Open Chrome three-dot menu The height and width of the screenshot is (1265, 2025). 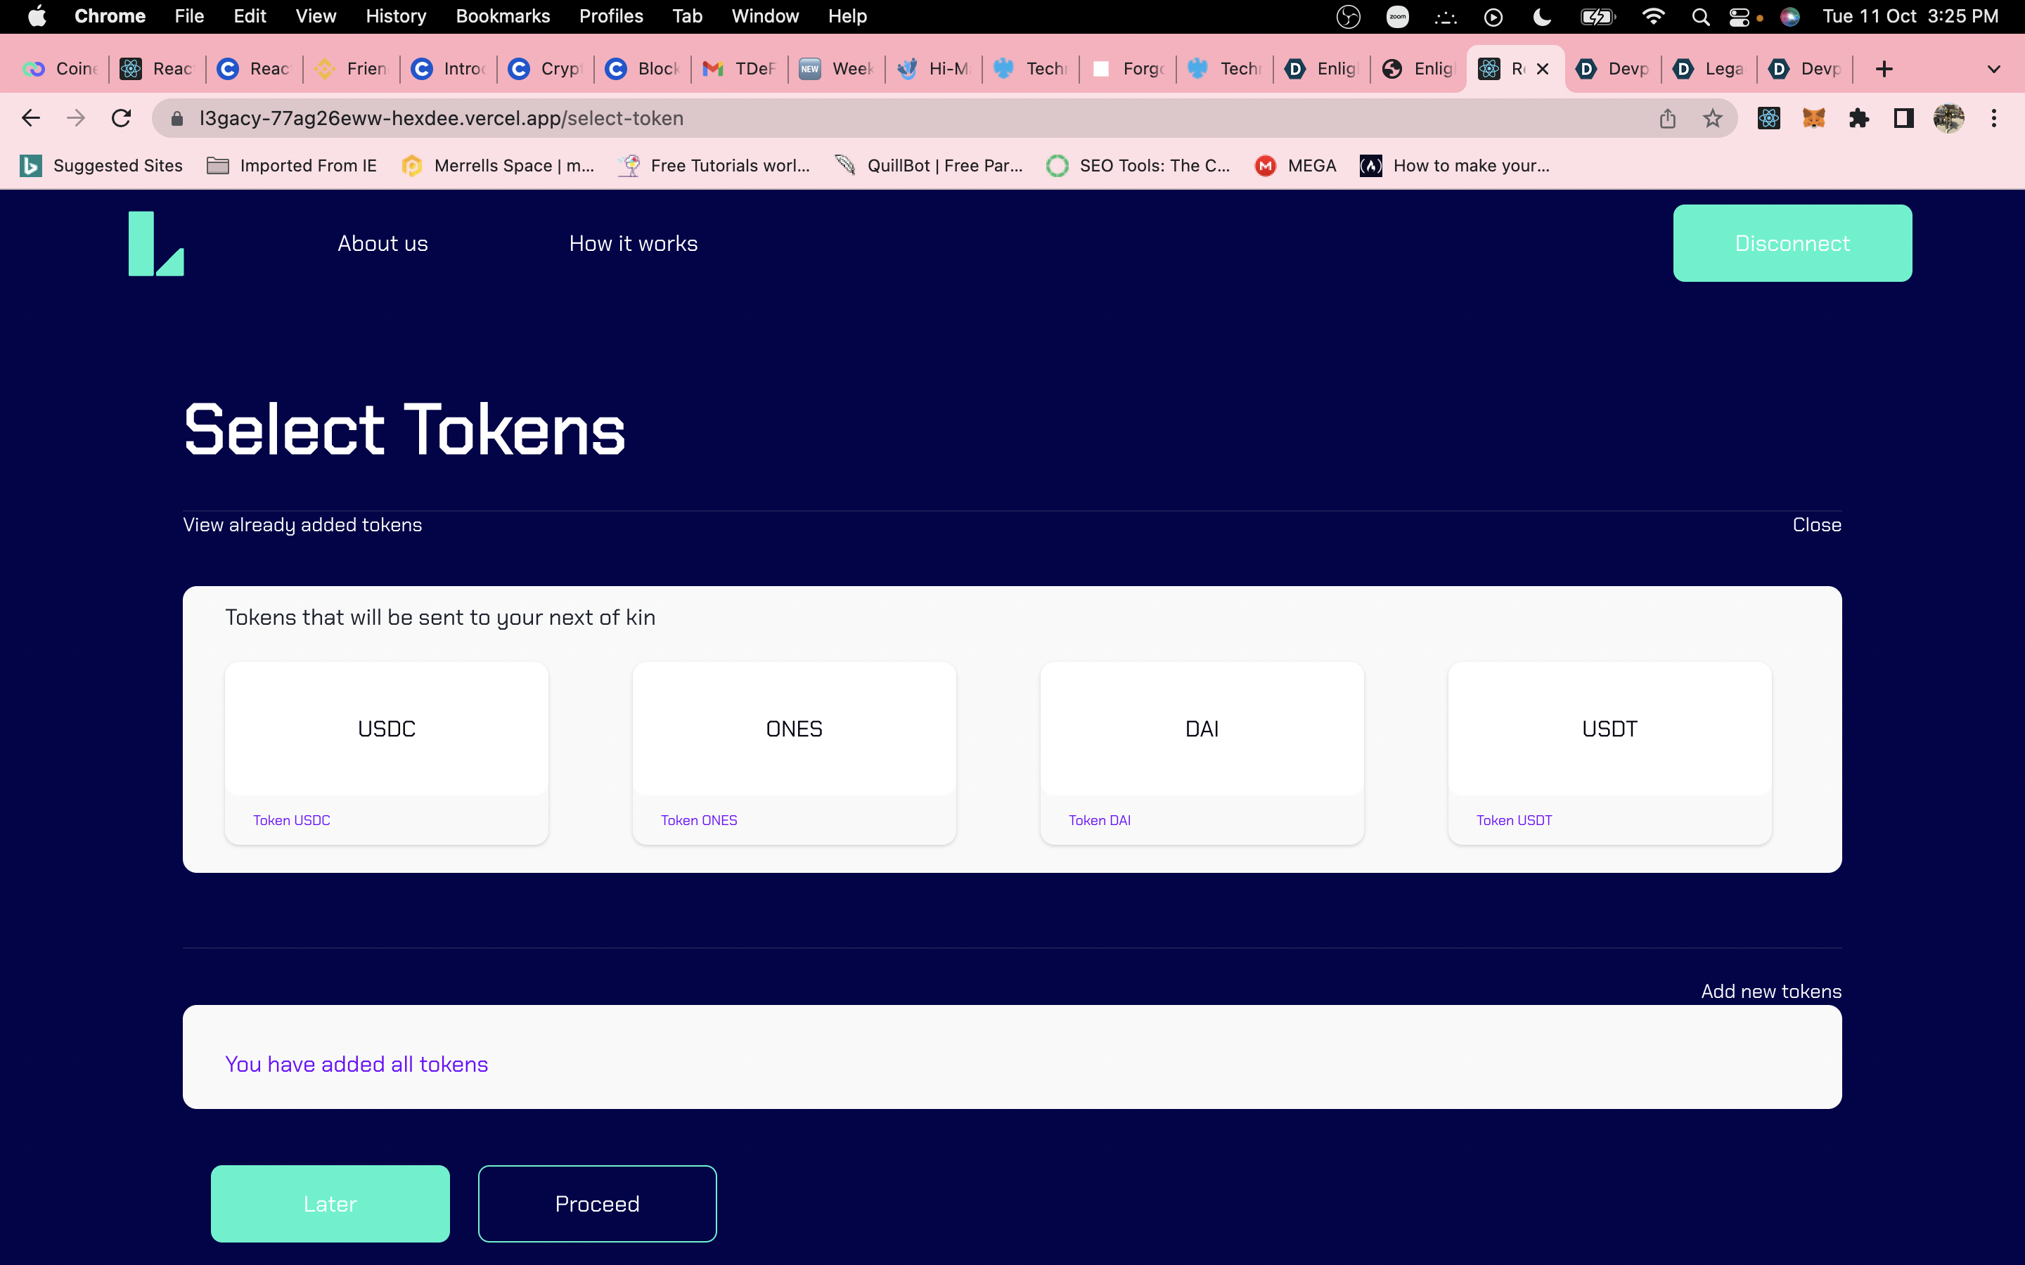(1994, 118)
